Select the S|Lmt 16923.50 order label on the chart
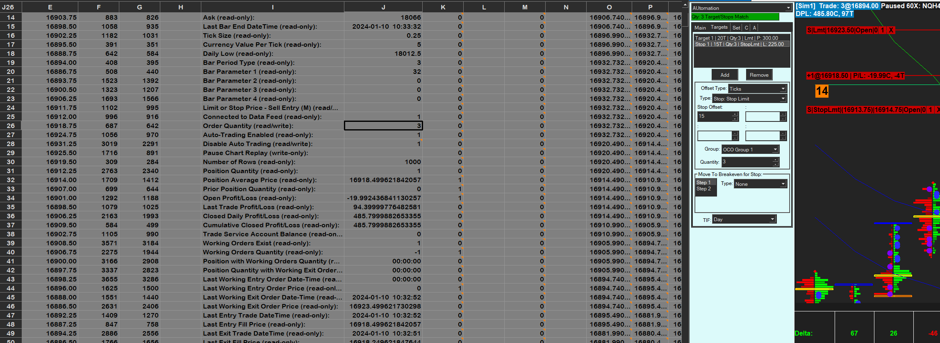This screenshot has width=940, height=343. click(x=842, y=30)
